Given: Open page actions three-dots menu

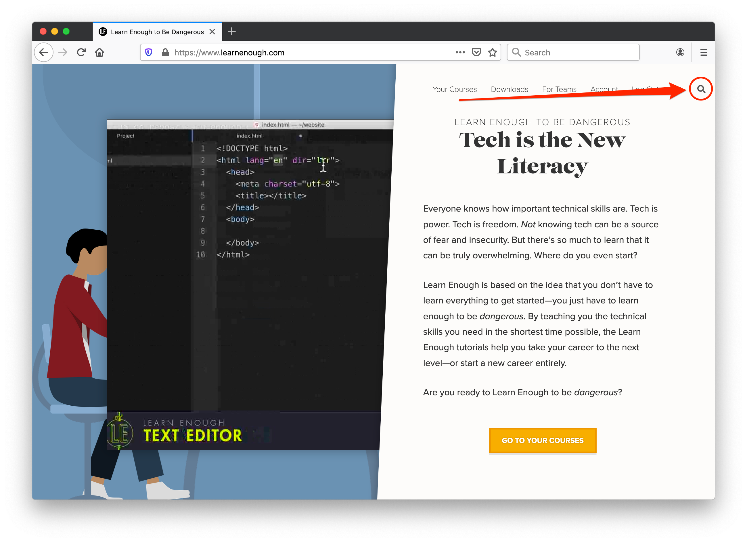Looking at the screenshot, I should (x=460, y=52).
